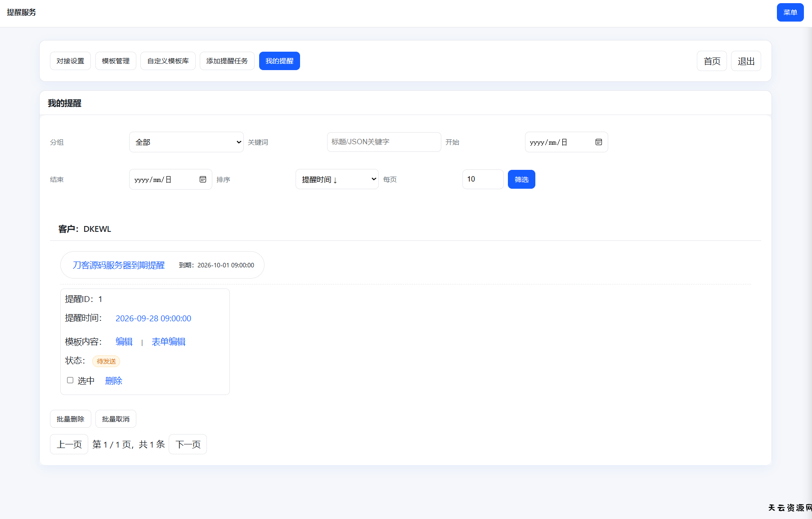The width and height of the screenshot is (812, 519).
Task: Select the 添加提醒任务 tab
Action: pyautogui.click(x=227, y=61)
